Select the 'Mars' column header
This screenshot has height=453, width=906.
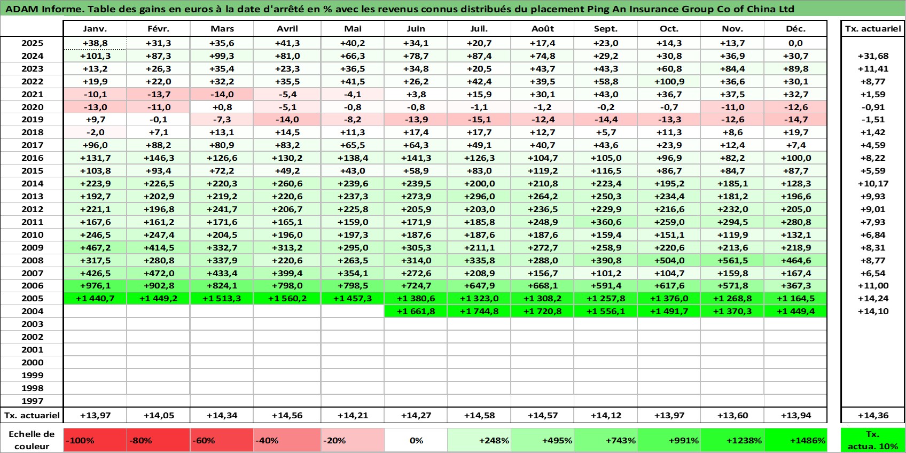pyautogui.click(x=222, y=29)
